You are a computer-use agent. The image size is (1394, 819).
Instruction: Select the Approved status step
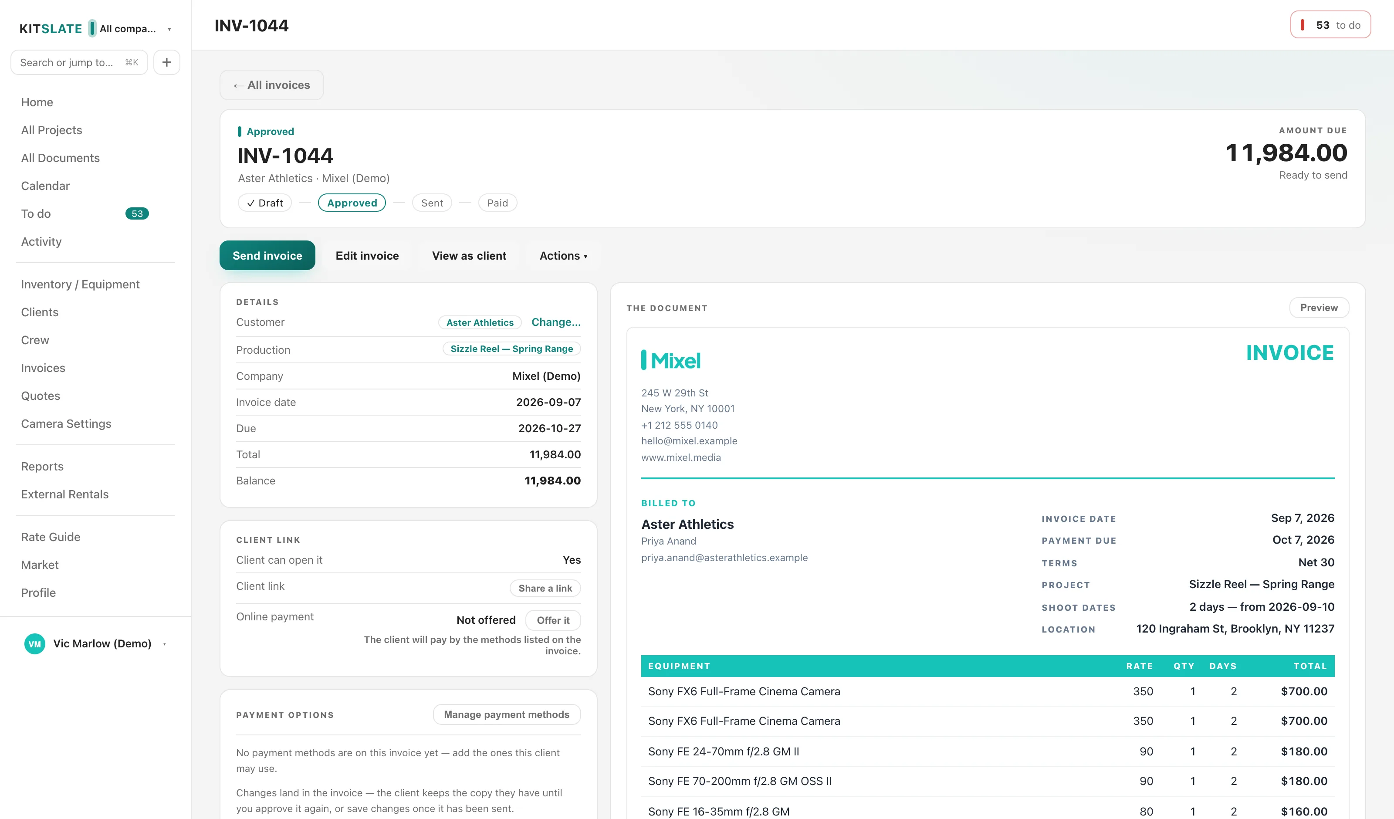pos(352,203)
